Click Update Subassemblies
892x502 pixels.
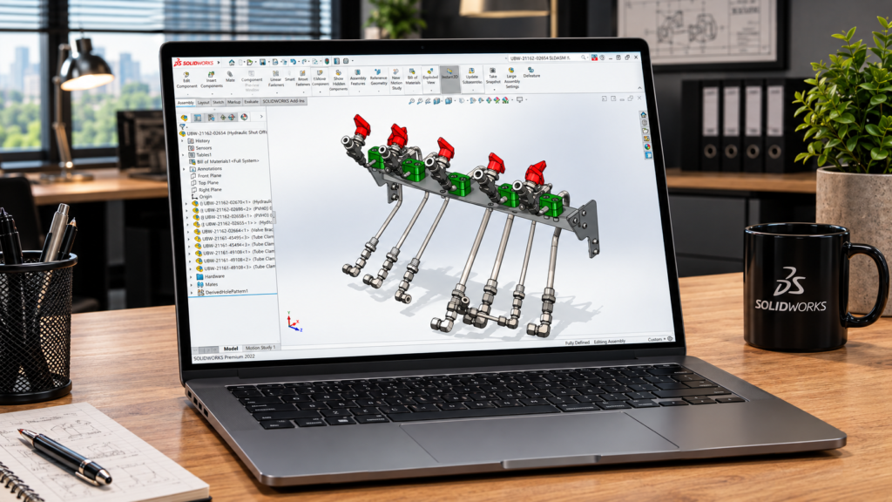tap(471, 77)
